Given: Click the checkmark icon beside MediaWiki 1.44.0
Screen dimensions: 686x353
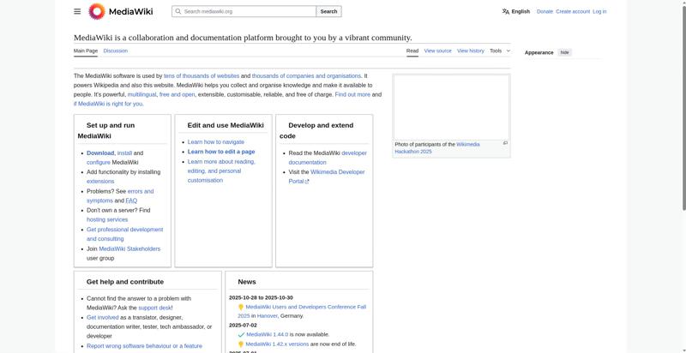Looking at the screenshot, I should coord(241,335).
